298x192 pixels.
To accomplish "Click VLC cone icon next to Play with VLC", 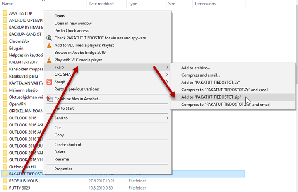I will pyautogui.click(x=49, y=60).
